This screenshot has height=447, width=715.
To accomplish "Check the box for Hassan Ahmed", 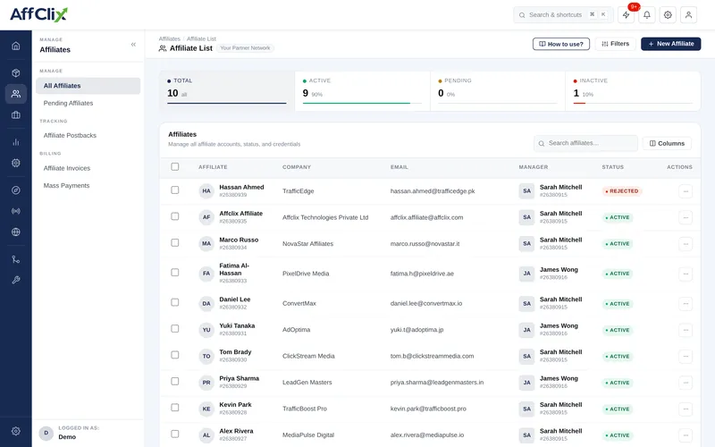I will coord(174,190).
